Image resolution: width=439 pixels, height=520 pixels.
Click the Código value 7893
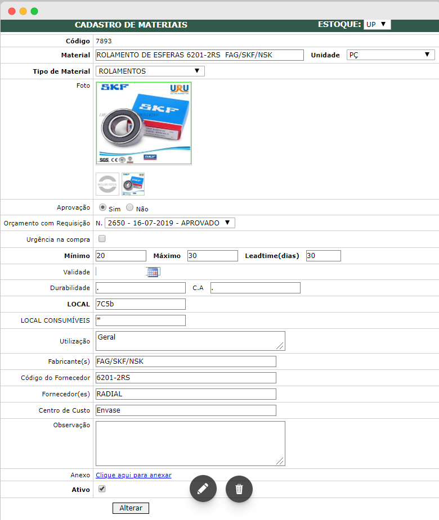tap(104, 41)
